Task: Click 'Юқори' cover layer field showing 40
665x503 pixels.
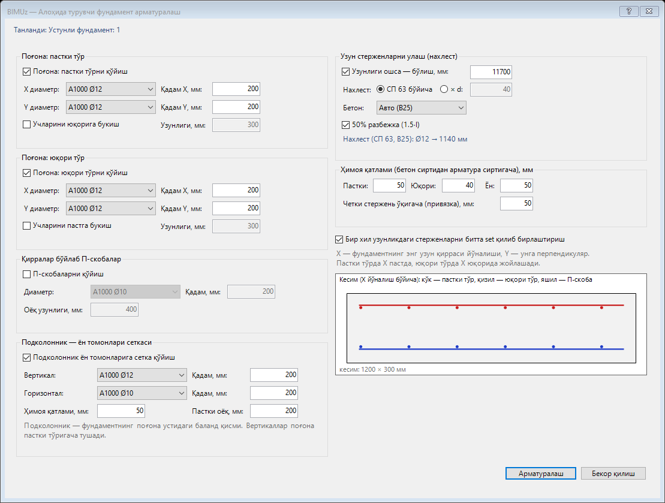Action: 458,185
